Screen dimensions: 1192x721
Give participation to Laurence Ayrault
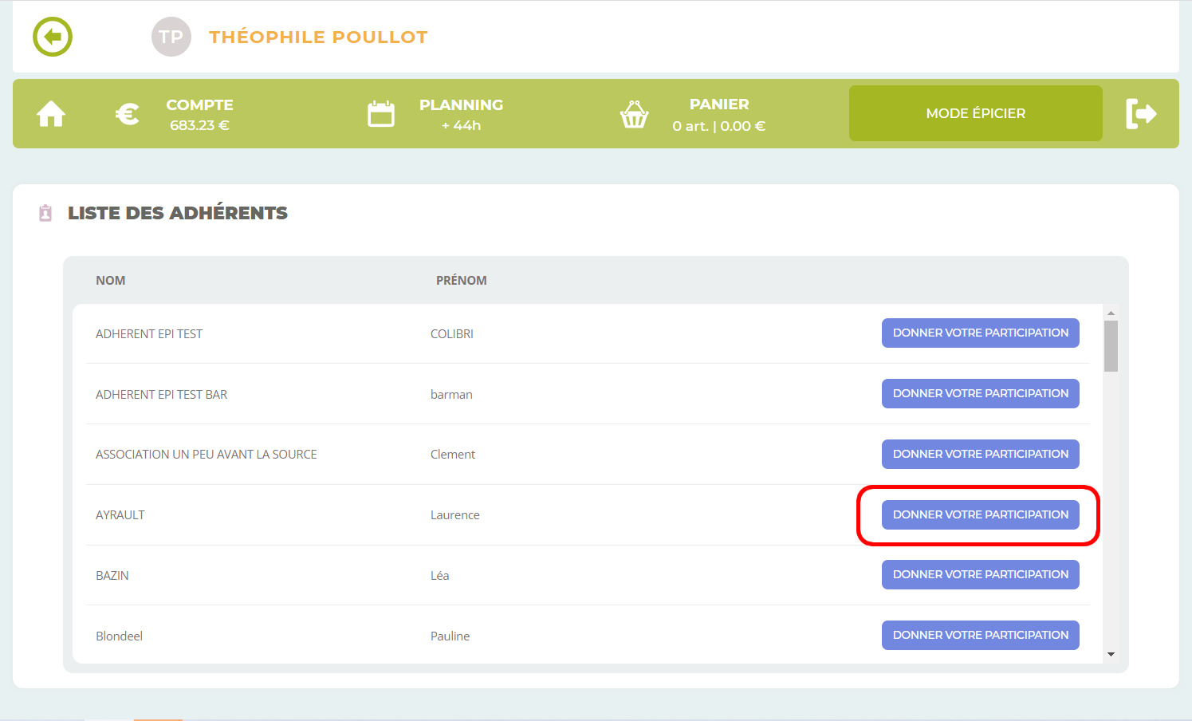click(x=980, y=514)
